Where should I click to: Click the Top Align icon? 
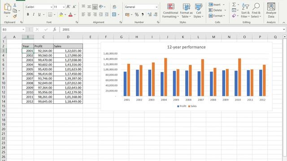click(x=83, y=7)
